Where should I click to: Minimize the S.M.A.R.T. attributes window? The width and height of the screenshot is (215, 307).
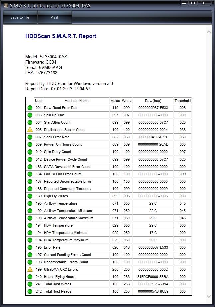pos(184,3)
